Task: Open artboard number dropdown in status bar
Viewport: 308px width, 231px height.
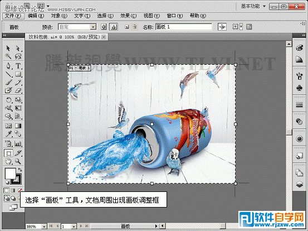Action: click(x=74, y=227)
